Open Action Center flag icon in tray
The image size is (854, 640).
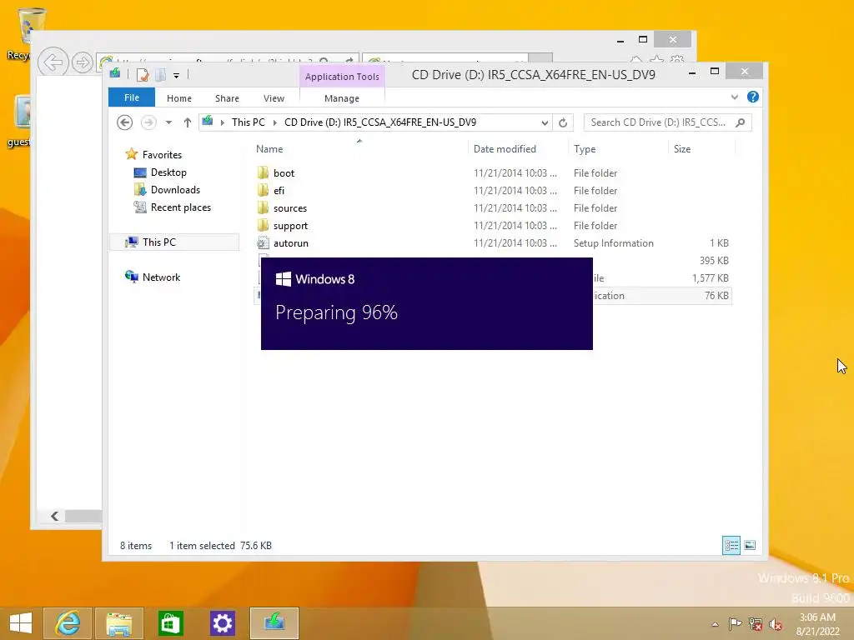[735, 623]
